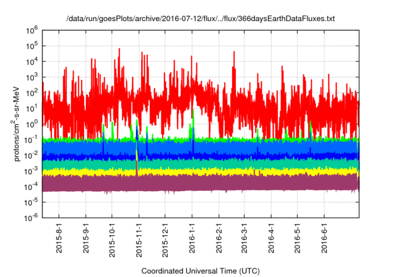
Task: Click the teal green flux data band
Action: tap(200, 164)
